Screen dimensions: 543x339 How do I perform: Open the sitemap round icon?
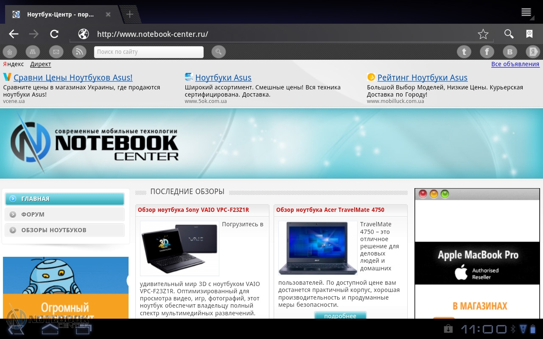coord(33,52)
